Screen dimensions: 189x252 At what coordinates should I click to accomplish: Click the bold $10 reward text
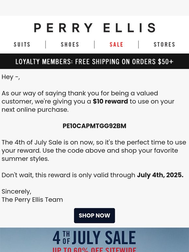click(110, 101)
